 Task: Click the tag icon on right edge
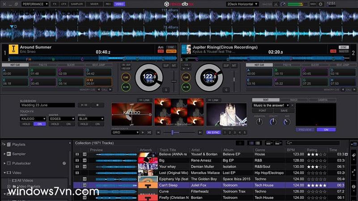[354, 155]
